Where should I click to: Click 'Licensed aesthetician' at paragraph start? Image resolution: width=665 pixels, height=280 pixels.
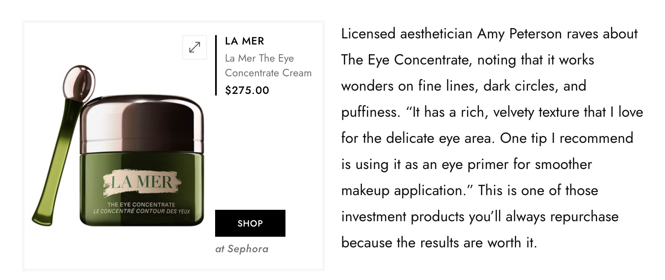[x=407, y=34]
